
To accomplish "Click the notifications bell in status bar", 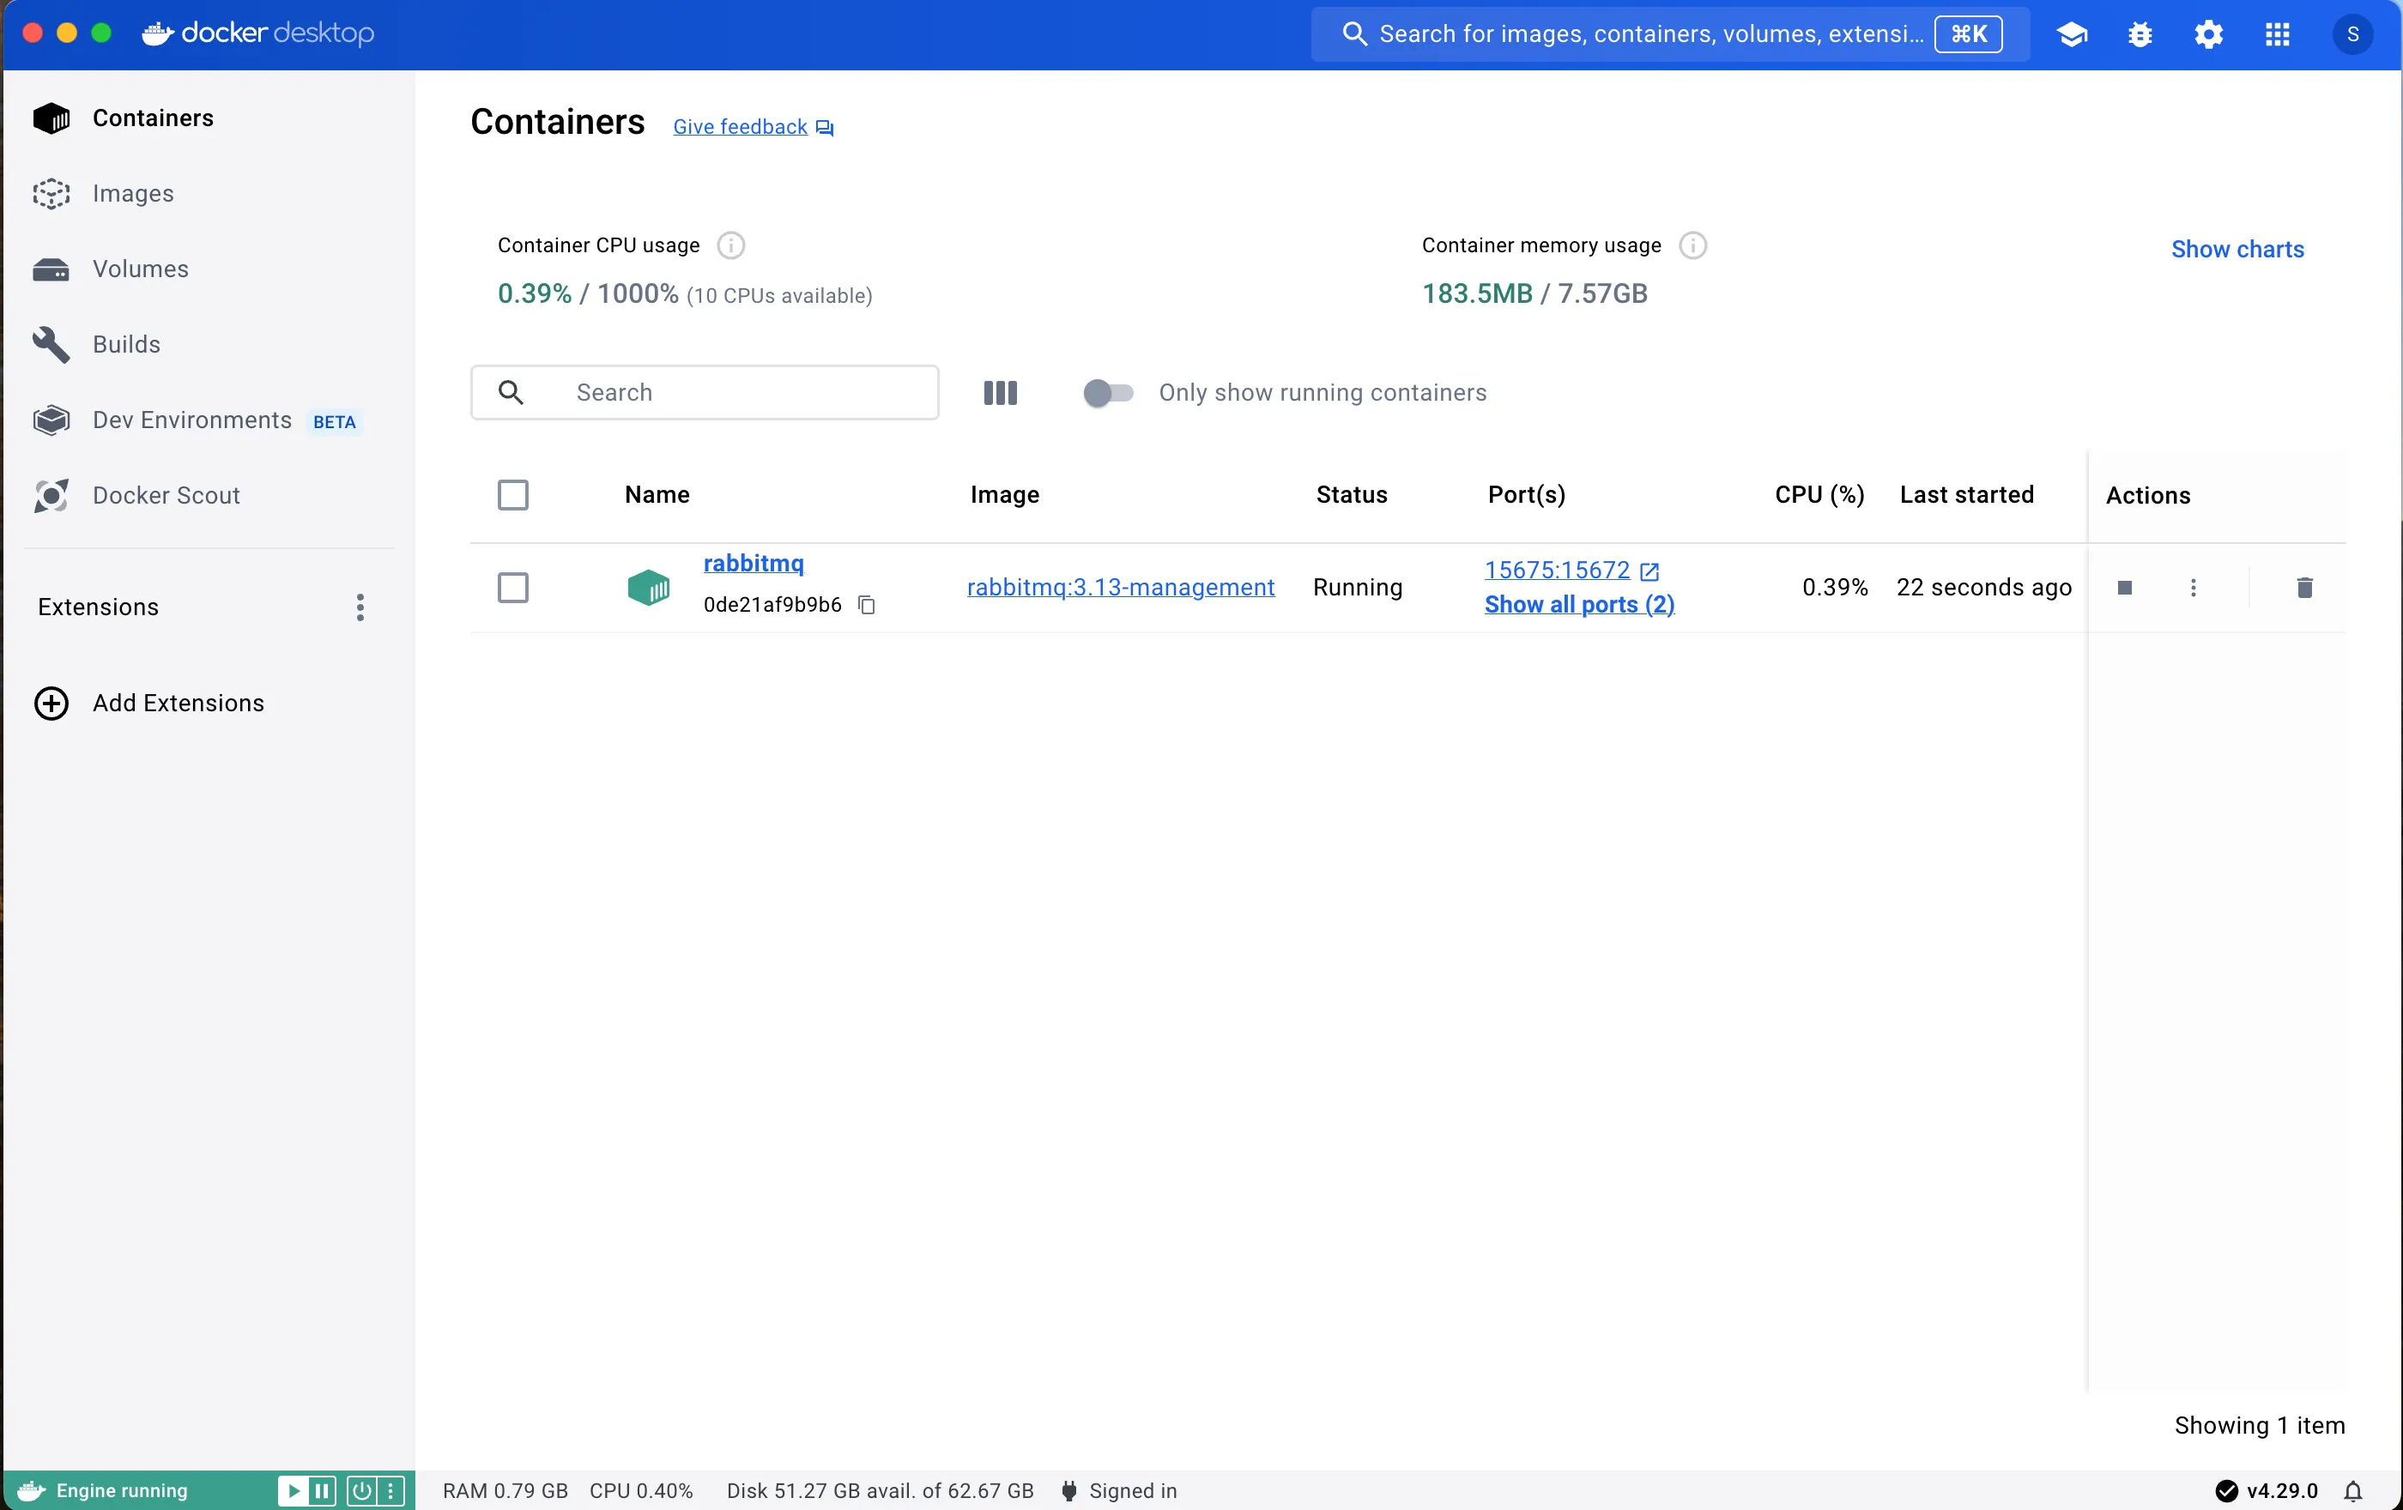I will 2353,1491.
